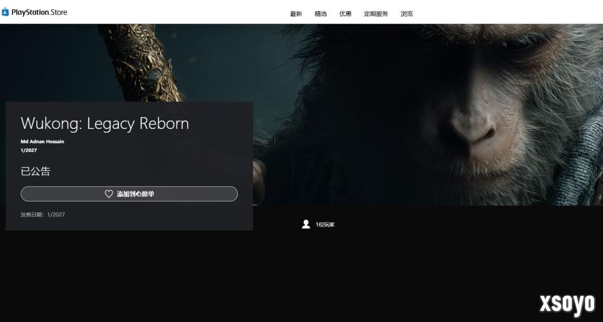Click the xsoyo watermark logo
Viewport: 603px width, 322px height.
pyautogui.click(x=567, y=304)
